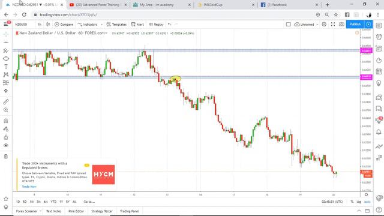Select the YTD date range

53,202
